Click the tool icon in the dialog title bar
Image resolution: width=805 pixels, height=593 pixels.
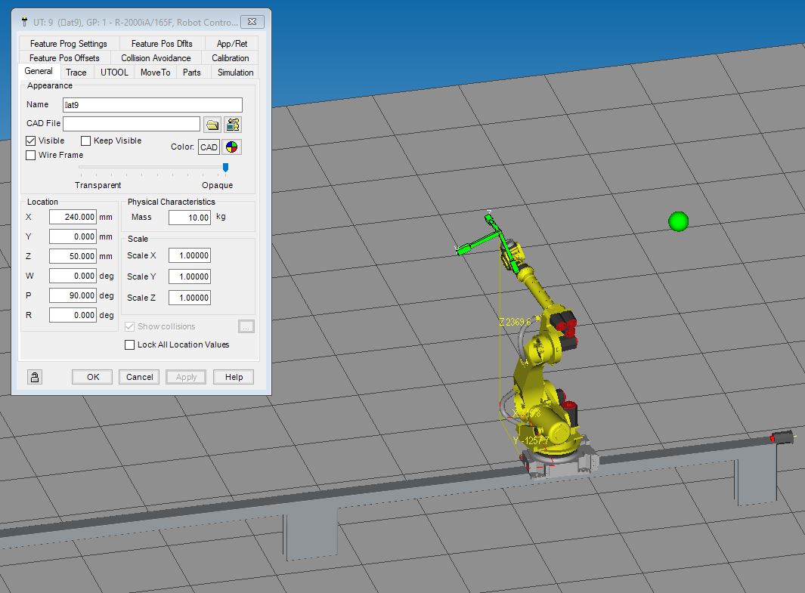coord(22,22)
